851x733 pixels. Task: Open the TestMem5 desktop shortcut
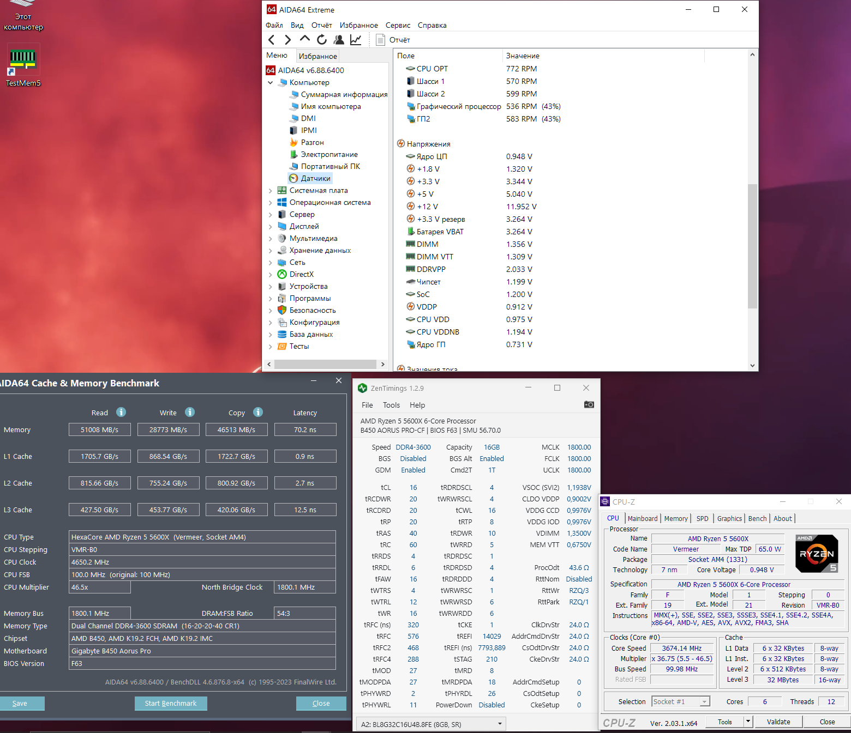pyautogui.click(x=23, y=65)
